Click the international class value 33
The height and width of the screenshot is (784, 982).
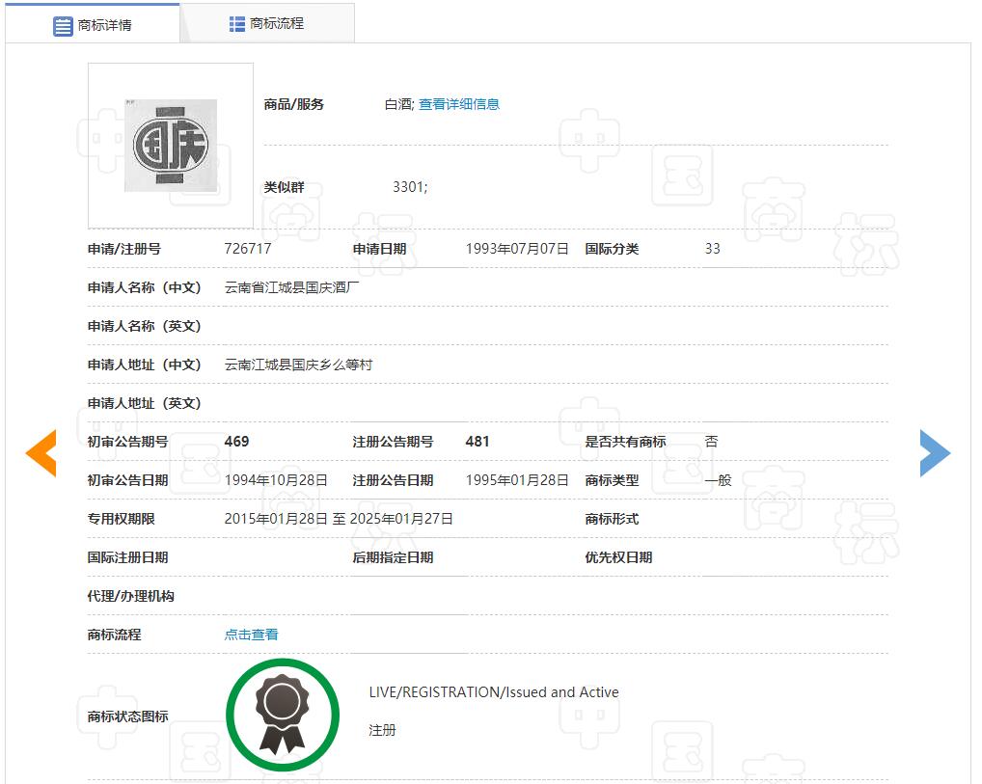(x=712, y=249)
